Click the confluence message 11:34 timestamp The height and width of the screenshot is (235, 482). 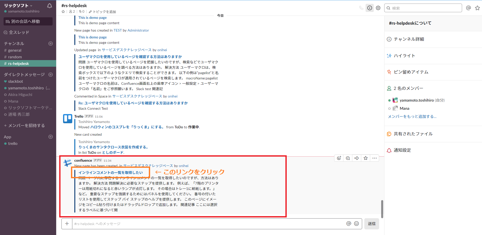(107, 161)
